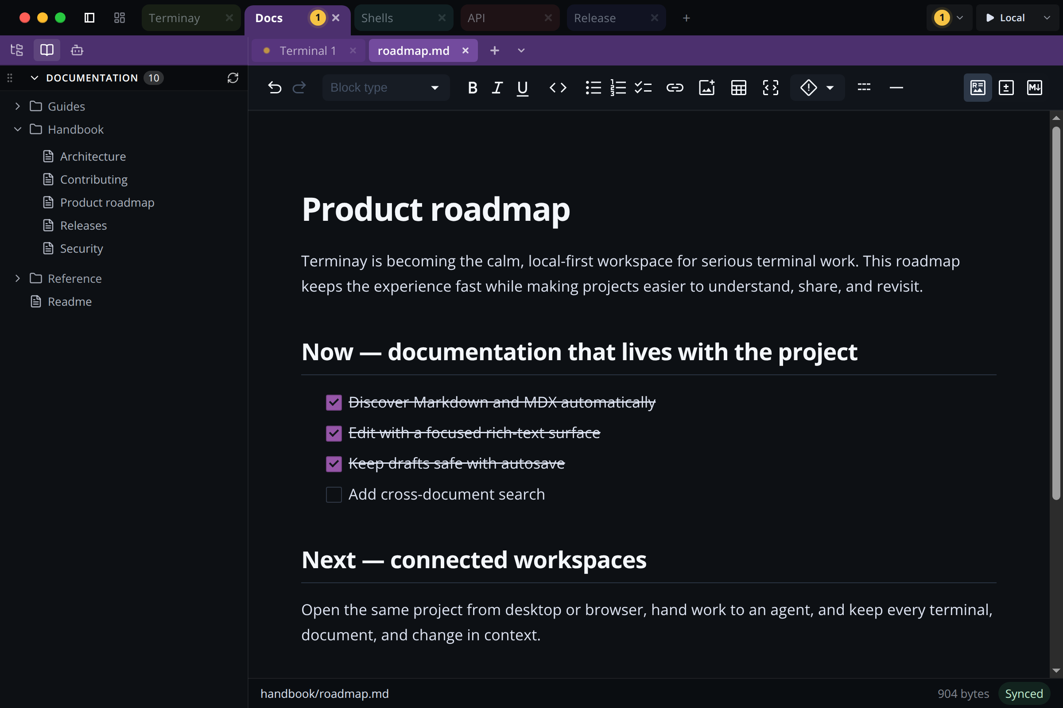This screenshot has width=1063, height=708.
Task: Expand the Reference folder
Action: coord(18,278)
